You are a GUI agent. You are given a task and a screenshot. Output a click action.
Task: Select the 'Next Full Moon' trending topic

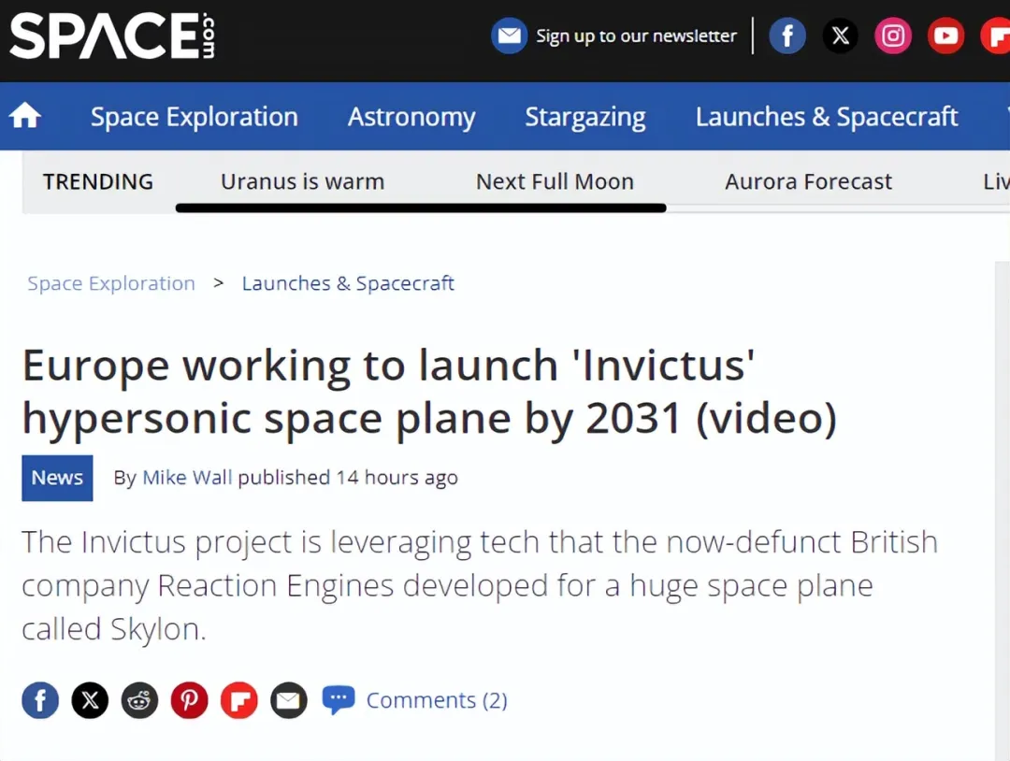tap(555, 181)
